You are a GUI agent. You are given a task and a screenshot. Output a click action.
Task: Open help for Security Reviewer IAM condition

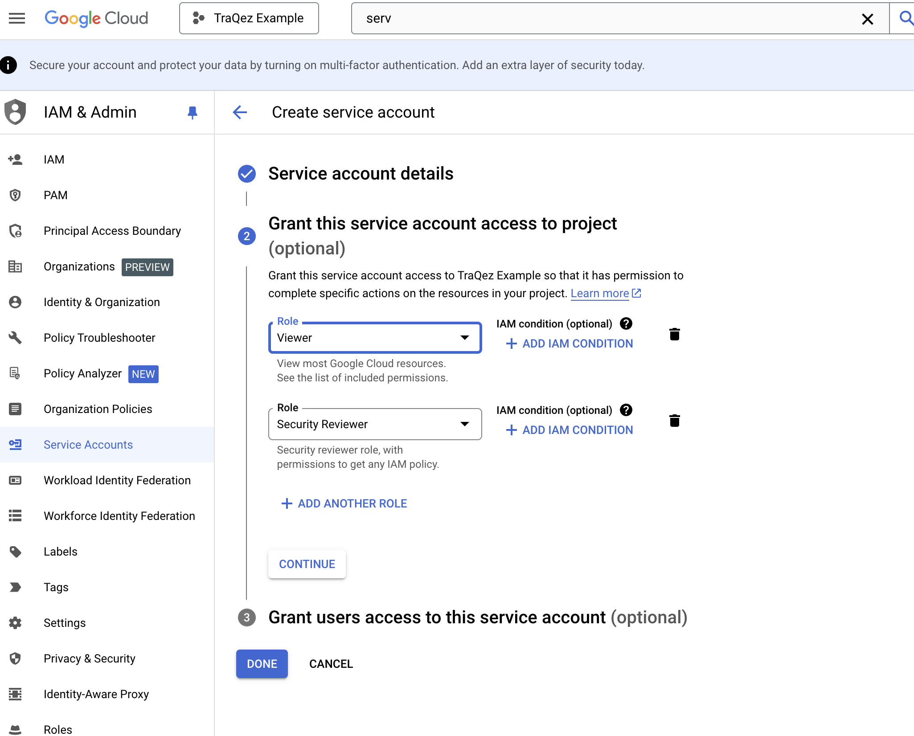pyautogui.click(x=626, y=410)
